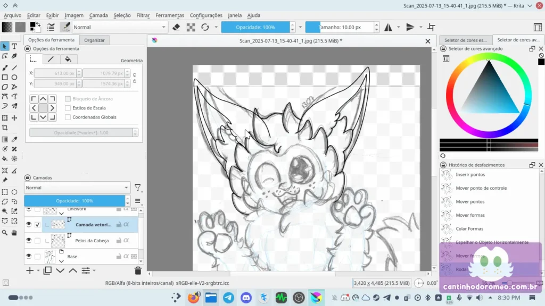
Task: Toggle eraser mode in the top toolbar
Action: click(176, 27)
